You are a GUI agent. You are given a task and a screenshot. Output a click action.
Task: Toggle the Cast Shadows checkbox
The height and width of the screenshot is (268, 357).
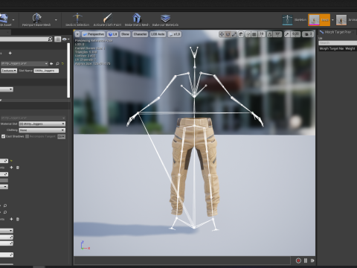(x=4, y=136)
